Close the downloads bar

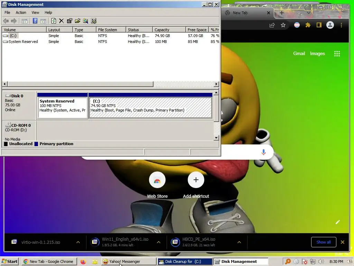click(343, 242)
